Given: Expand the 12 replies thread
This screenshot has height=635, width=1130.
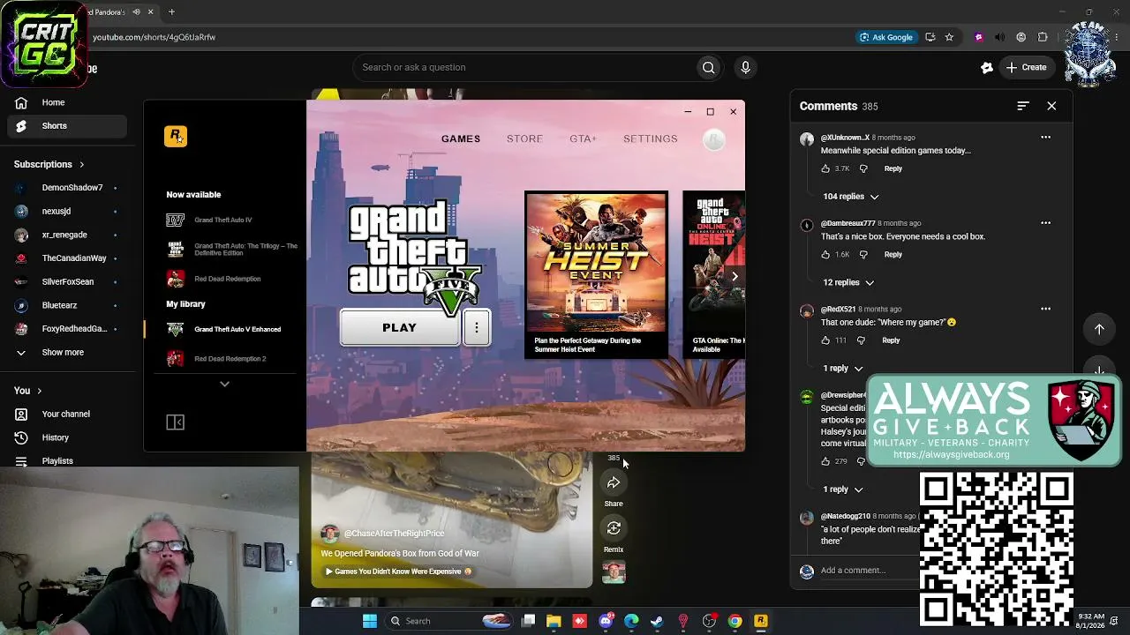Looking at the screenshot, I should 848,283.
